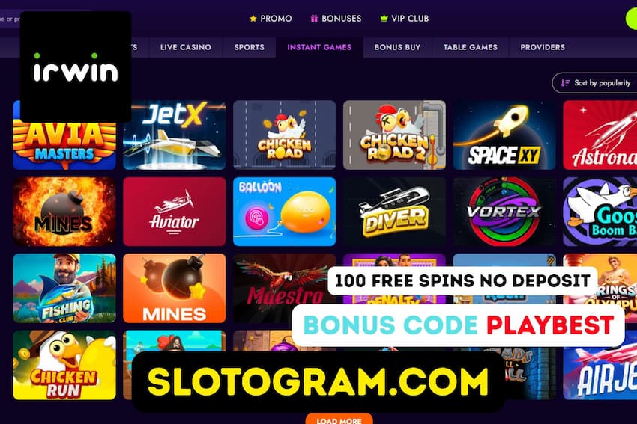Open the Bonus Buy tab
637x424 pixels.
(397, 47)
